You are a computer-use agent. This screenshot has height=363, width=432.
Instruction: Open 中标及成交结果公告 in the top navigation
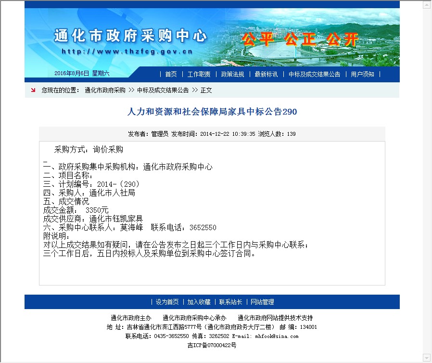(x=314, y=74)
